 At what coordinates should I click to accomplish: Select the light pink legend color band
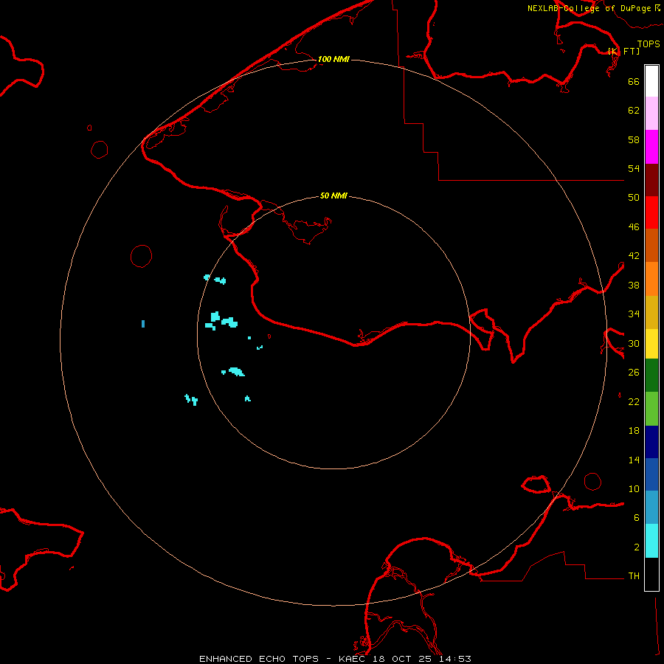651,113
